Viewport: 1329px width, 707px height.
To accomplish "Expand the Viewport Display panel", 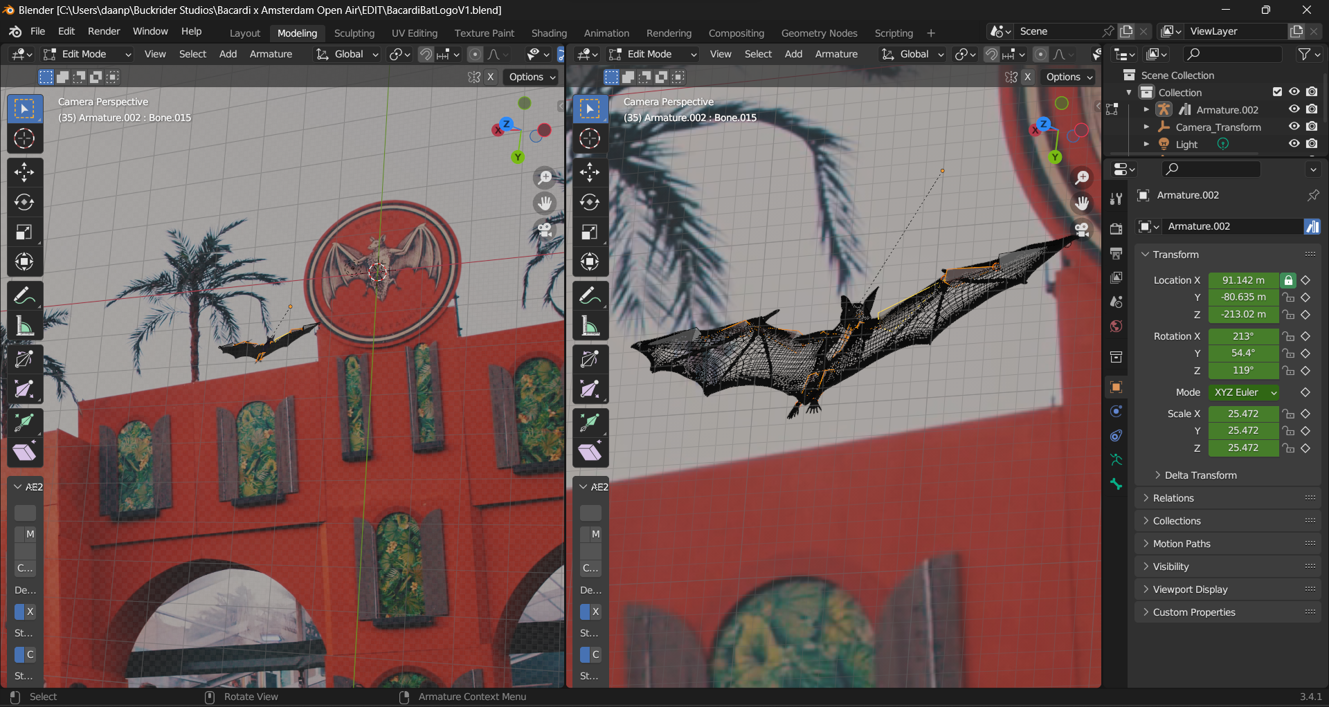I will click(1189, 589).
